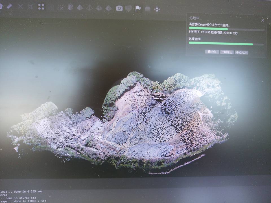
Task: Click the Delete Selection X icon
Action: pos(20,6)
